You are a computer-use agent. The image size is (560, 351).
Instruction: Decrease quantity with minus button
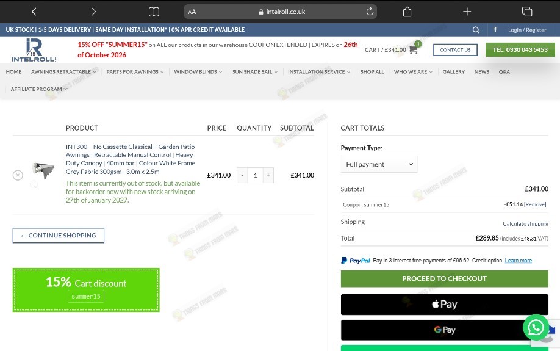coord(242,175)
